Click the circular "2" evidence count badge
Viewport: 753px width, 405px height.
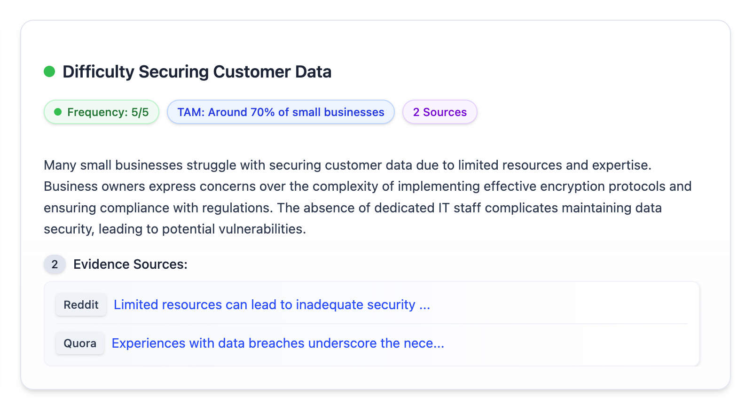point(55,265)
